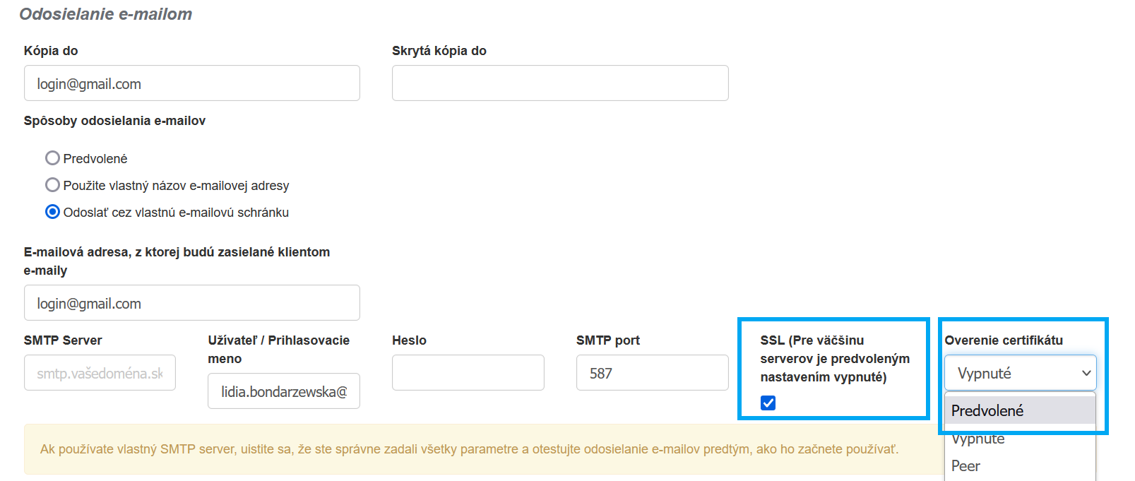Pick 'Predvolené' in the certificate dropdown list

[x=1020, y=410]
